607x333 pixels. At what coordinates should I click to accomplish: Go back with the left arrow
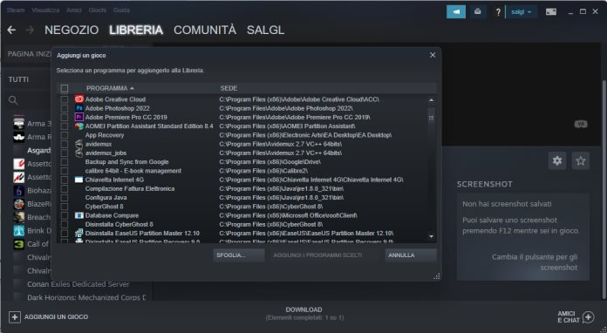11,30
